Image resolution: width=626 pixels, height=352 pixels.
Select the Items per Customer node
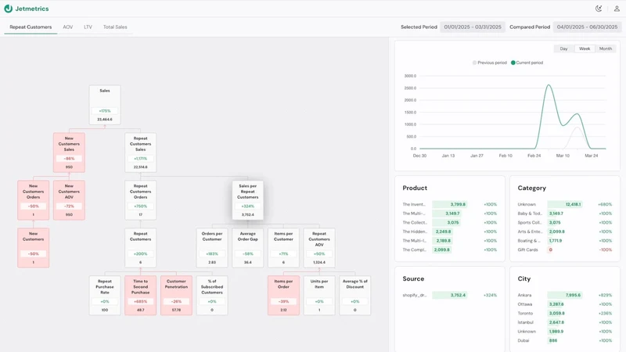point(283,247)
